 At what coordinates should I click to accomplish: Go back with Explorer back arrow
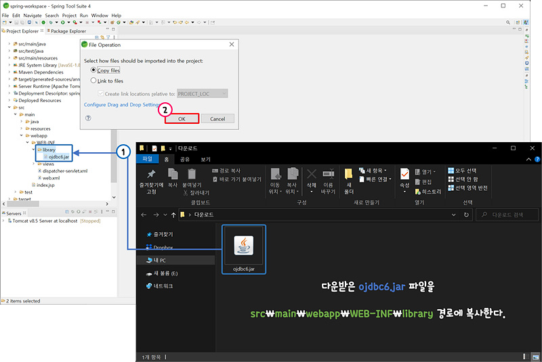click(x=144, y=214)
